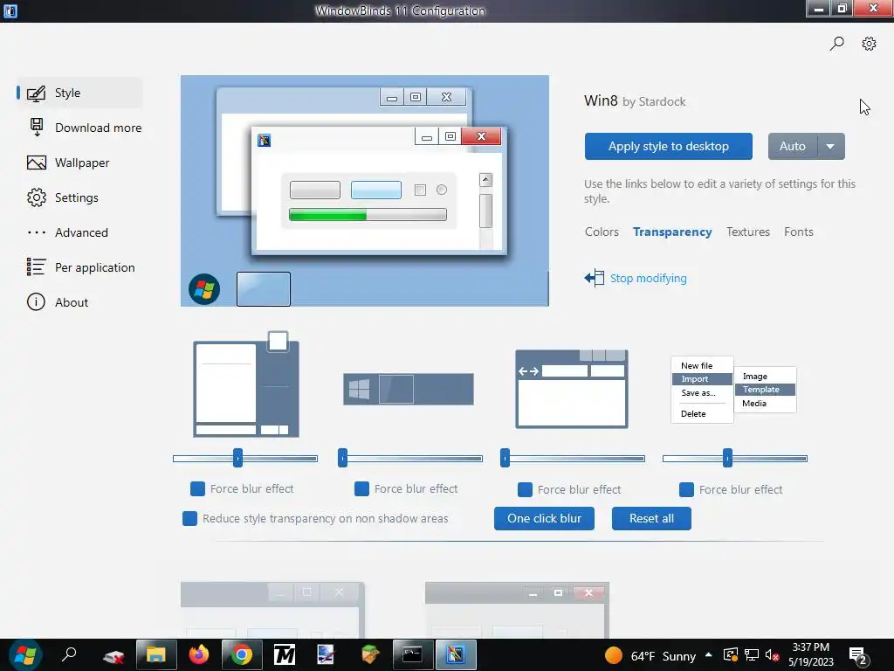Open Google Chrome from the taskbar
894x671 pixels.
[x=241, y=654]
